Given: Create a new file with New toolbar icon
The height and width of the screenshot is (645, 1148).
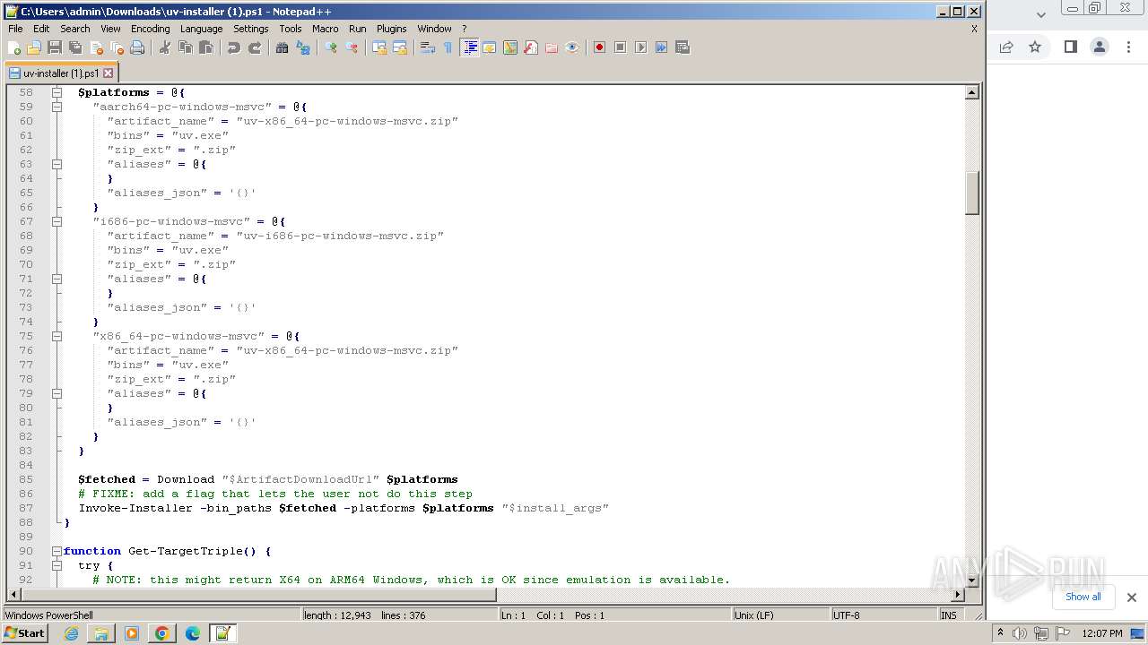Looking at the screenshot, I should pos(14,47).
